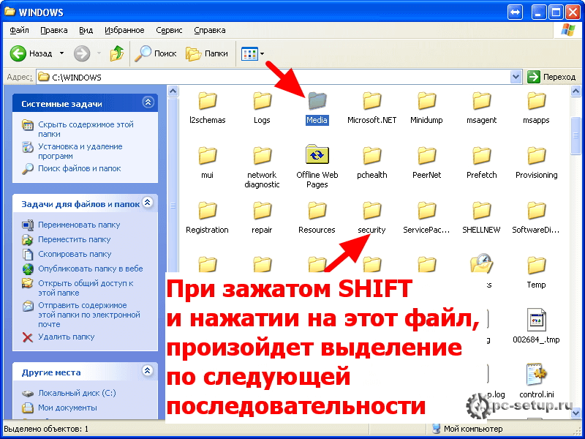Select the msapps folder

tap(536, 108)
